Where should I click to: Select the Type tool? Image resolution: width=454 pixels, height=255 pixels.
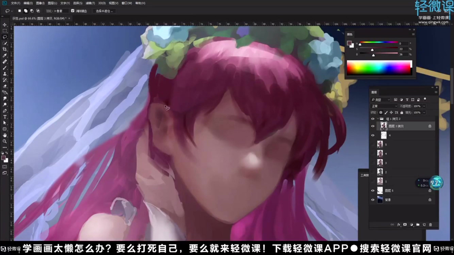(5, 117)
